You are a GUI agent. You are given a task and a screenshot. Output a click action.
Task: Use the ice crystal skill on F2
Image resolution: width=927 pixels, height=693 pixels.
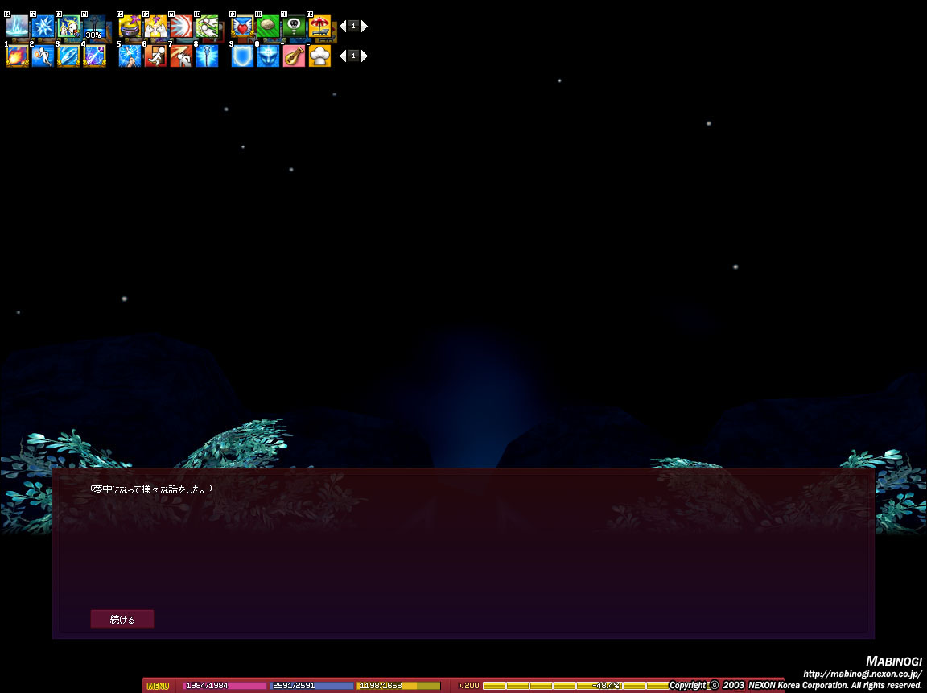[43, 27]
